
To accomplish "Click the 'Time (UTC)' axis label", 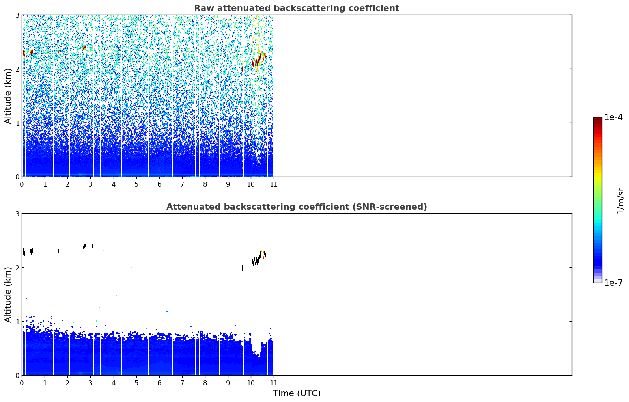I will point(297,393).
